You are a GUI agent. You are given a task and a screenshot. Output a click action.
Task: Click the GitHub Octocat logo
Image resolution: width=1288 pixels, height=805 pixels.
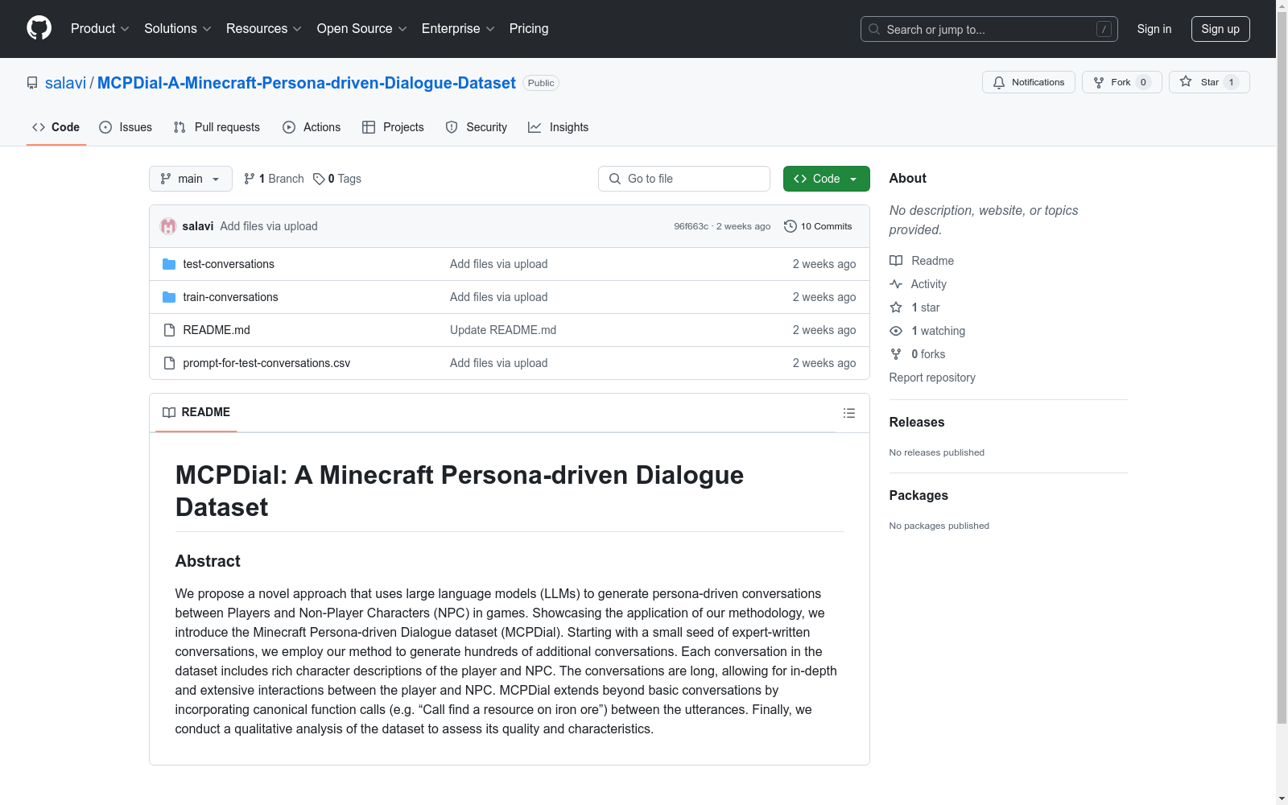coord(39,28)
